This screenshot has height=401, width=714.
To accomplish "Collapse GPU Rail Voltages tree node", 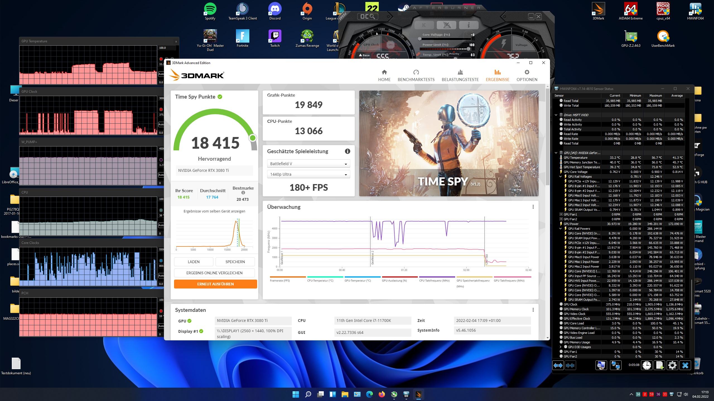I will tap(560, 177).
